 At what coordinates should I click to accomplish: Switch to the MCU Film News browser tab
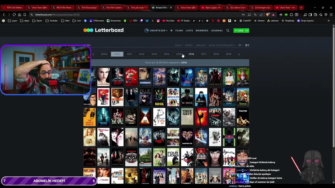coord(62,8)
